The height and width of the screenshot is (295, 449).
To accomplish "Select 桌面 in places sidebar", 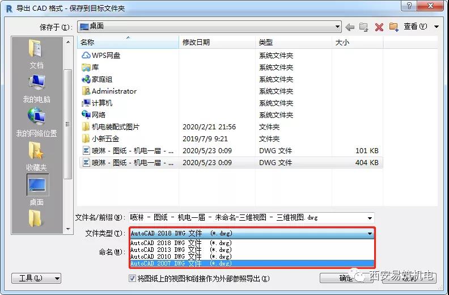I will [37, 191].
